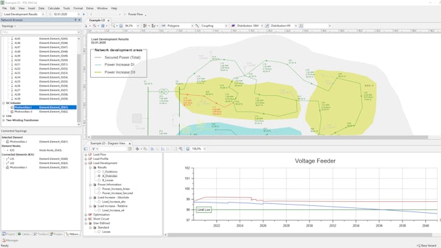This screenshot has width=441, height=248.
Task: Pin the Network Browser panel
Action: coord(75,20)
